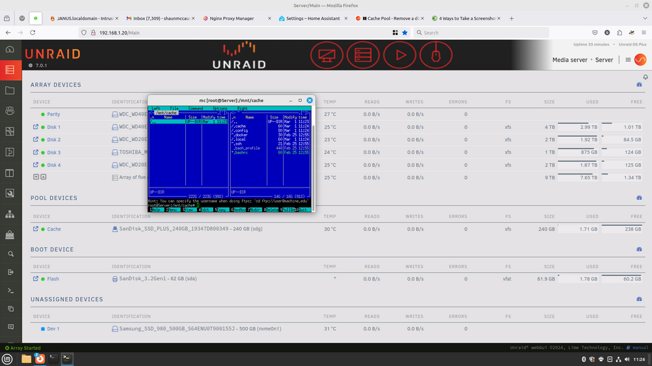Viewport: 652px width, 366px height.
Task: Open the Apps shopping bag sidebar icon
Action: pyautogui.click(x=10, y=234)
